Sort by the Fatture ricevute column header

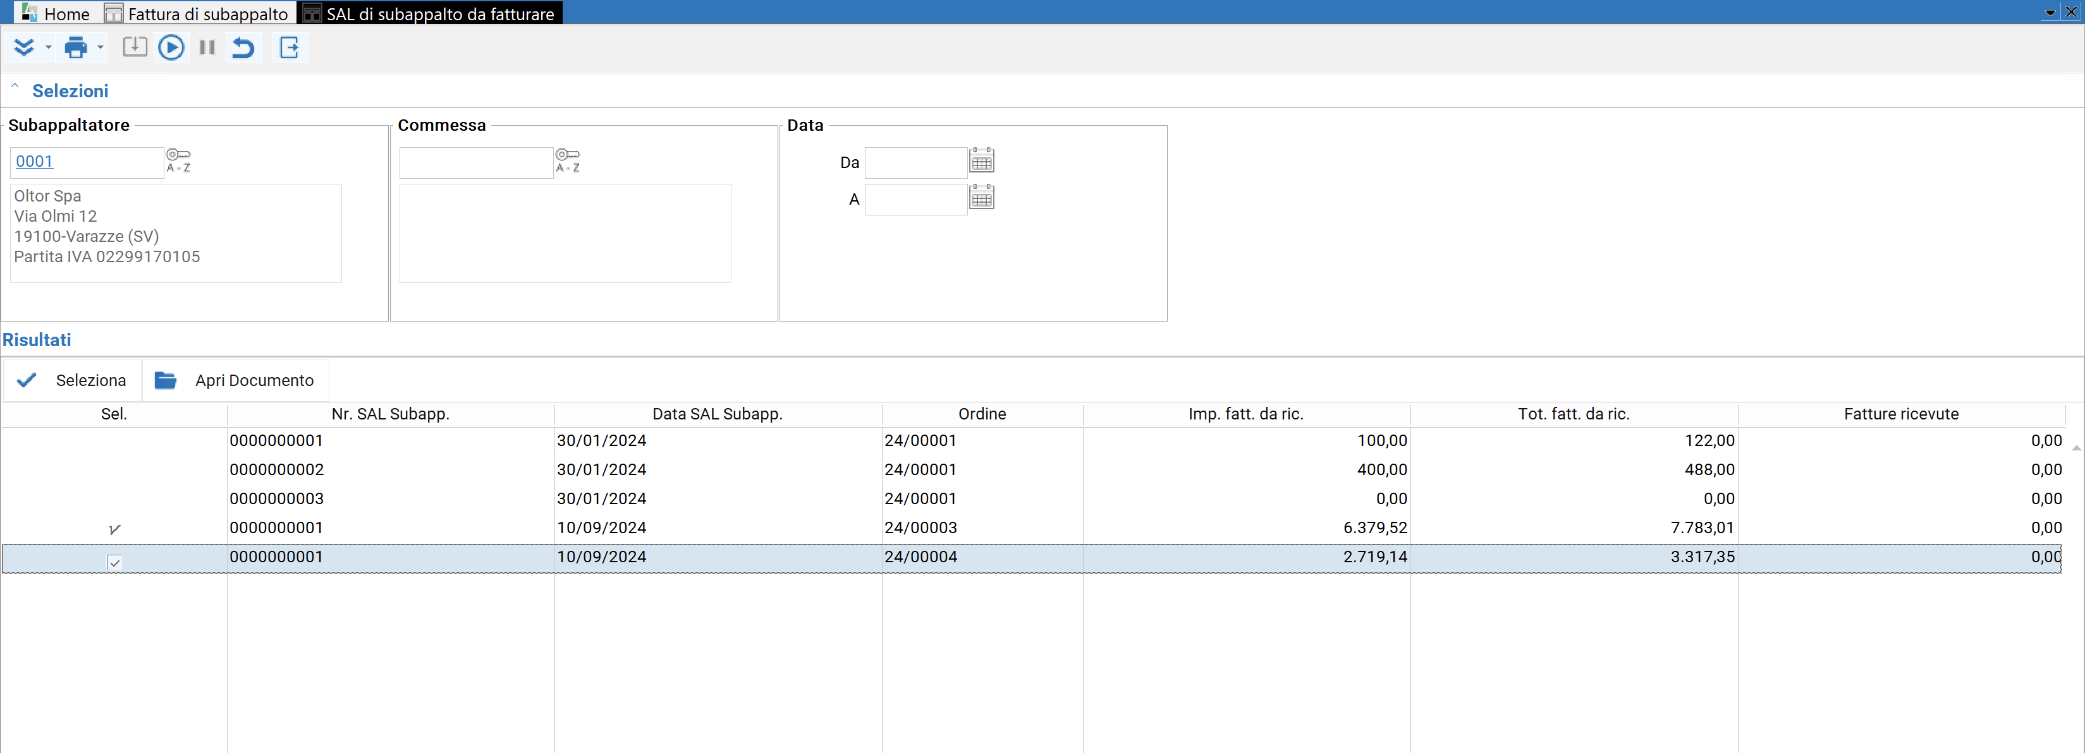pyautogui.click(x=1900, y=414)
